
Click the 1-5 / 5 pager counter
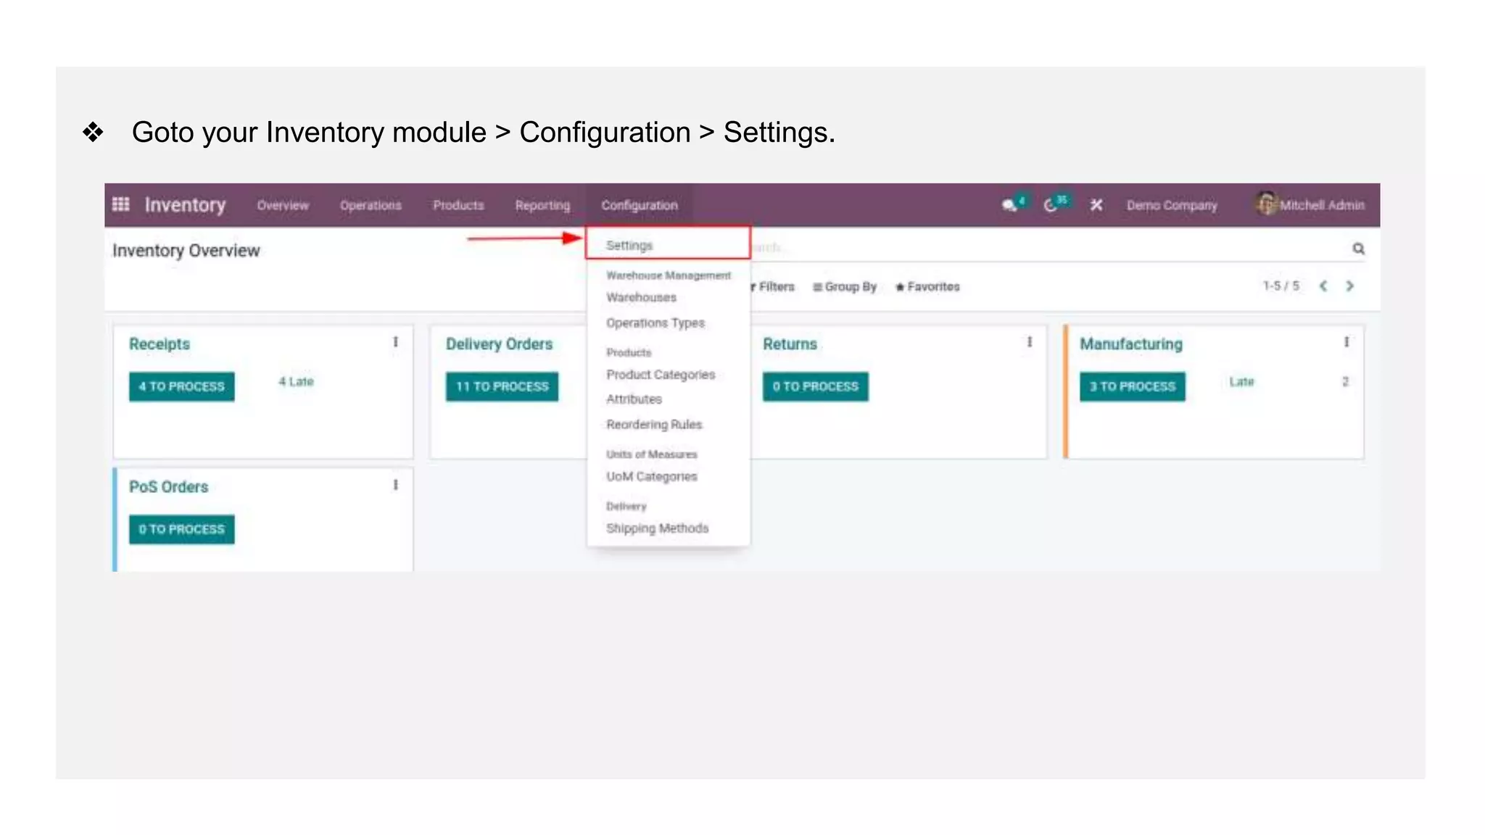point(1281,286)
